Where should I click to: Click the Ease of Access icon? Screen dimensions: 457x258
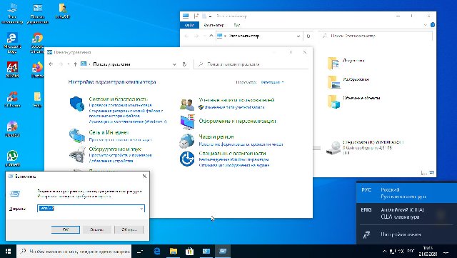coord(187,159)
